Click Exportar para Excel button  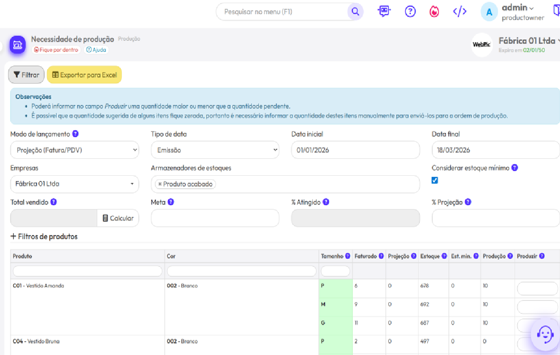coord(84,75)
